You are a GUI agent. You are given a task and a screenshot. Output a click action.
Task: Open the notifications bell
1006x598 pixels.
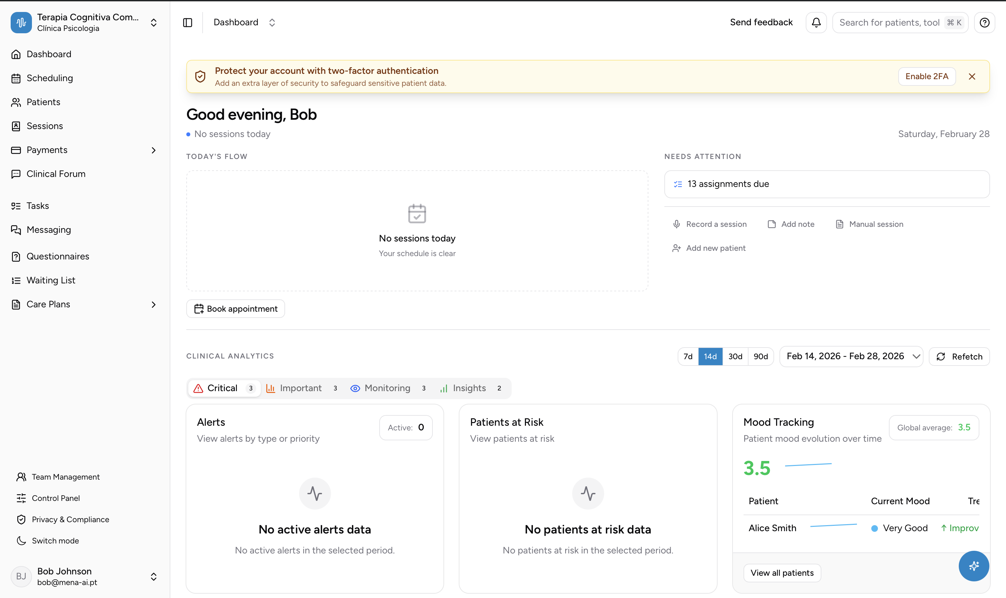[816, 22]
